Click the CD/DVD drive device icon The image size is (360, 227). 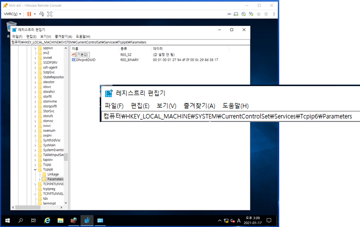pos(244,14)
